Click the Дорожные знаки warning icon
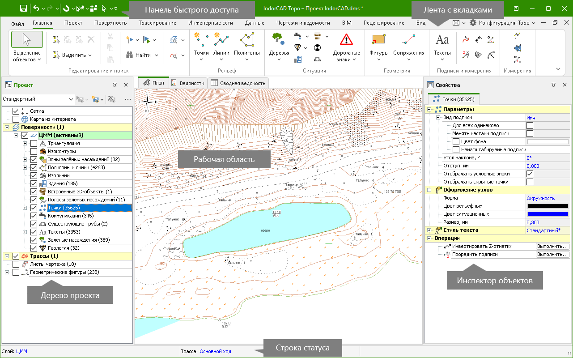Image resolution: width=573 pixels, height=358 pixels. click(x=346, y=41)
